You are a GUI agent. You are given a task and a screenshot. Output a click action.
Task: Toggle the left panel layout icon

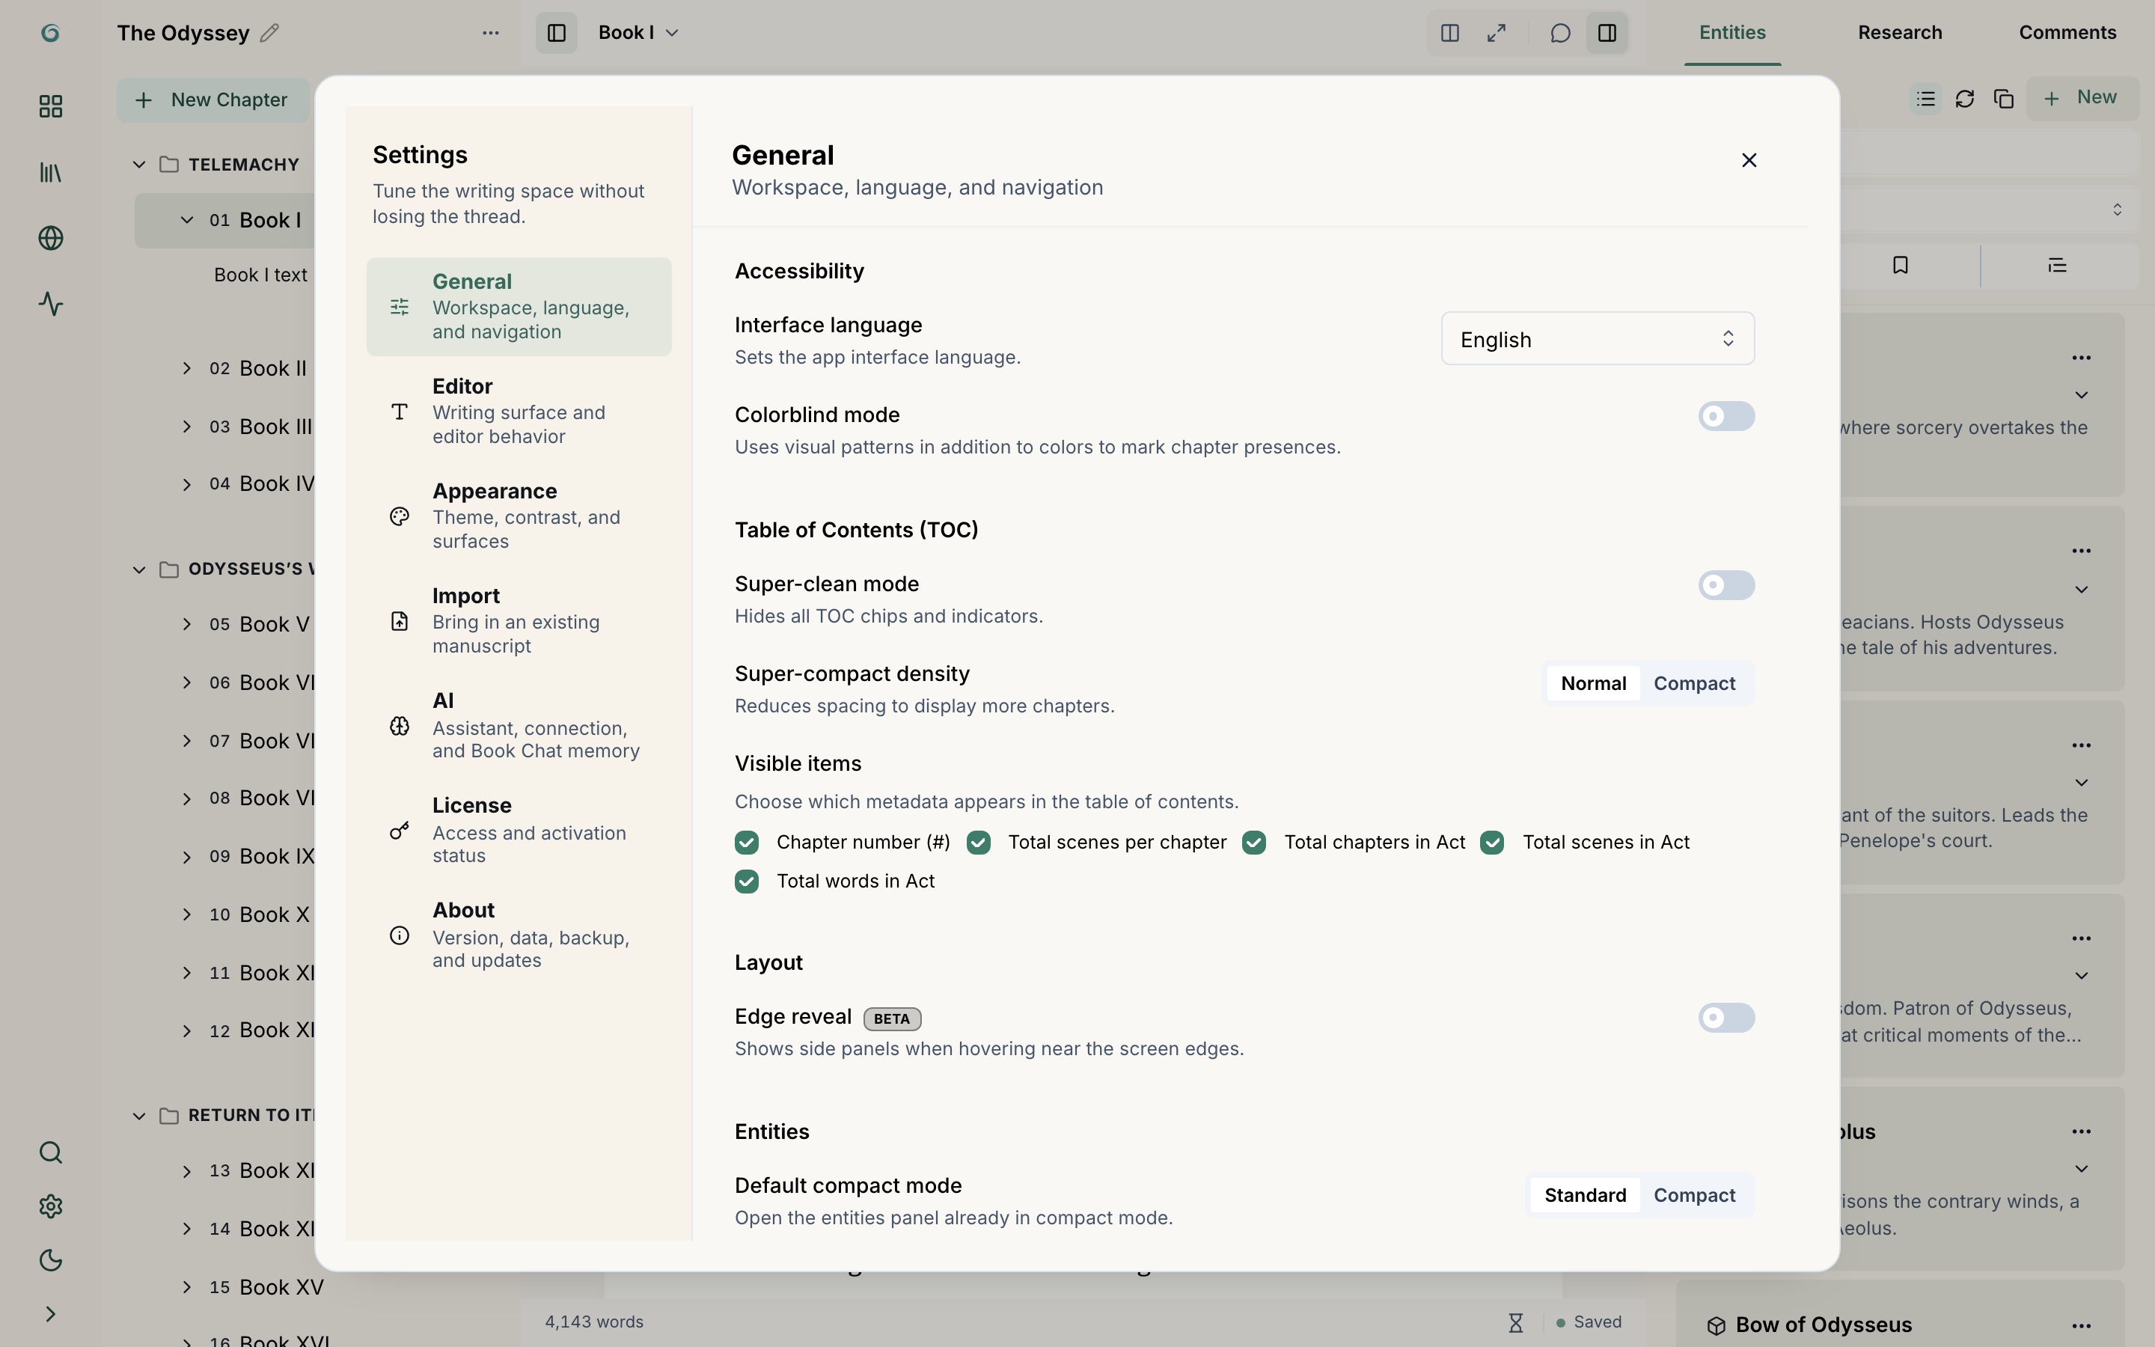tap(557, 33)
